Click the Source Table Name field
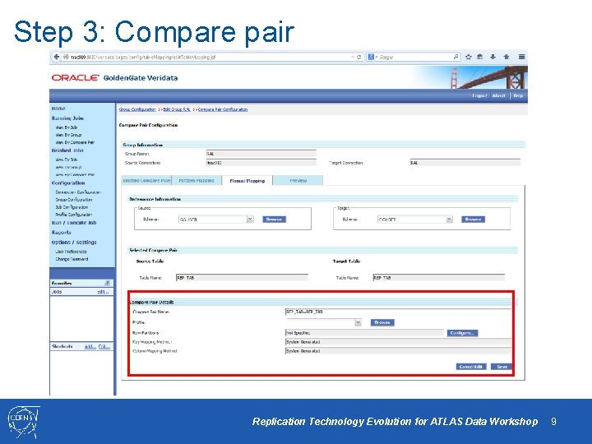This screenshot has width=592, height=444. 242,278
